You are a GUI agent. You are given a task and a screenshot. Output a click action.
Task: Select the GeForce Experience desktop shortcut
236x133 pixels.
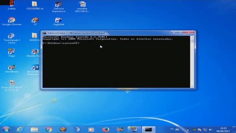[59, 7]
